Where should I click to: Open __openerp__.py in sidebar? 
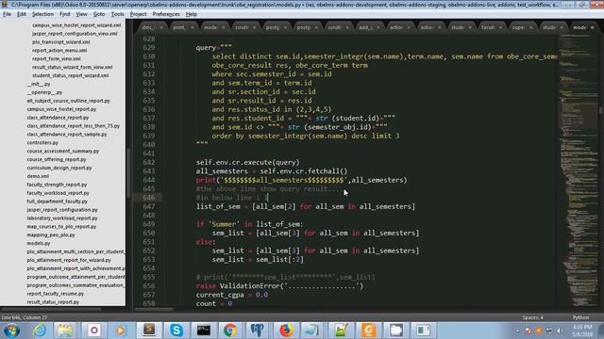pyautogui.click(x=44, y=92)
